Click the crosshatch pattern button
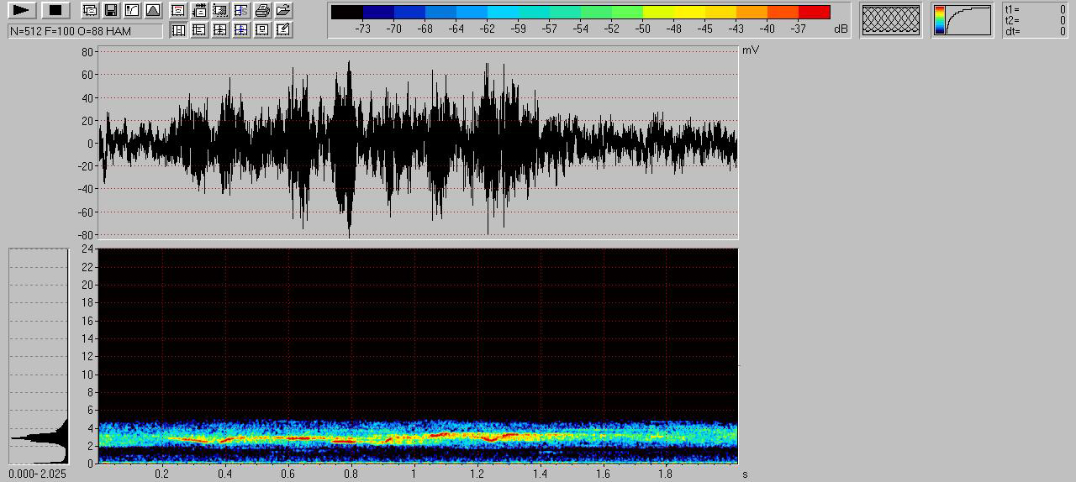 pyautogui.click(x=891, y=20)
